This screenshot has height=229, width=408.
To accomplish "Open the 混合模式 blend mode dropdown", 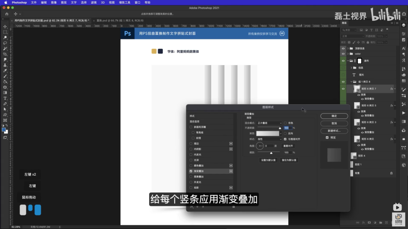I will click(x=269, y=123).
